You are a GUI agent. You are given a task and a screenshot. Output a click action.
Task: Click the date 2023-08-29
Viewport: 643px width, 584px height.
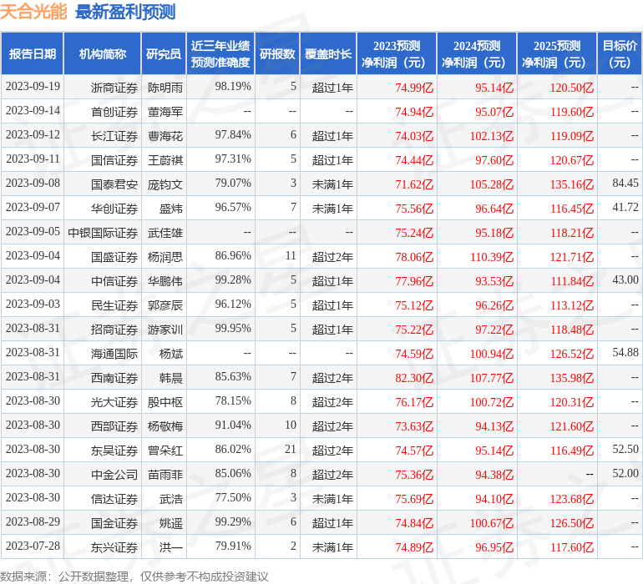click(33, 521)
